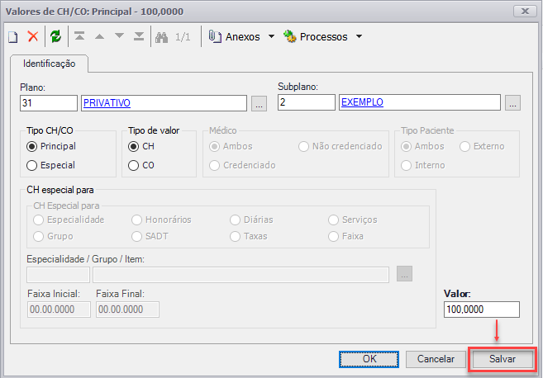The width and height of the screenshot is (543, 378).
Task: Switch to the Identificação tab
Action: (49, 64)
